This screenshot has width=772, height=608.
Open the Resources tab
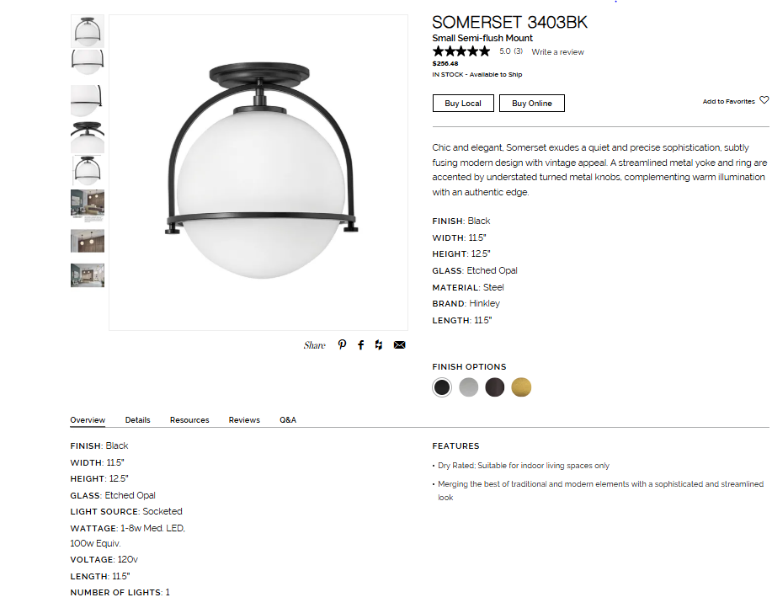189,420
